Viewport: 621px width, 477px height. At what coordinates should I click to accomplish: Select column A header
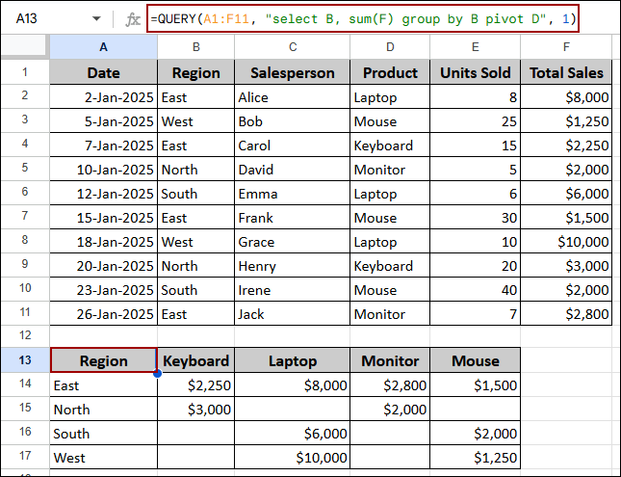(103, 47)
